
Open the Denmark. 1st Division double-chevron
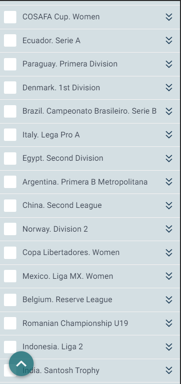(x=169, y=88)
